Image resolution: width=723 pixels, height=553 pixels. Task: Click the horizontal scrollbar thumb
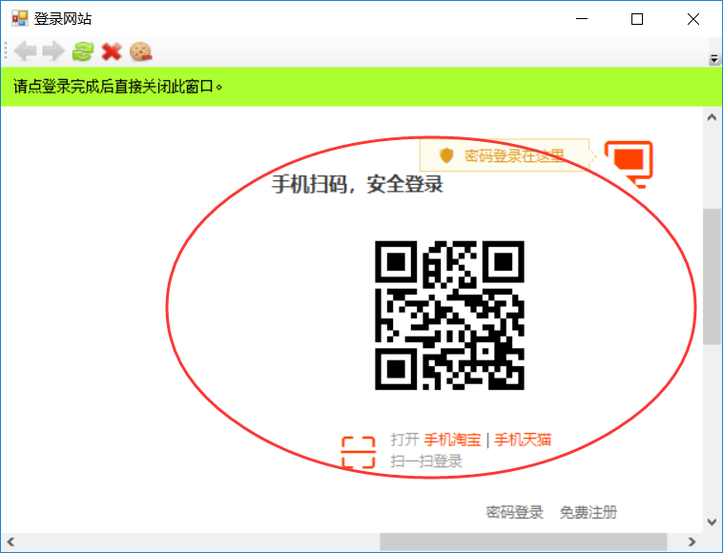pyautogui.click(x=524, y=542)
